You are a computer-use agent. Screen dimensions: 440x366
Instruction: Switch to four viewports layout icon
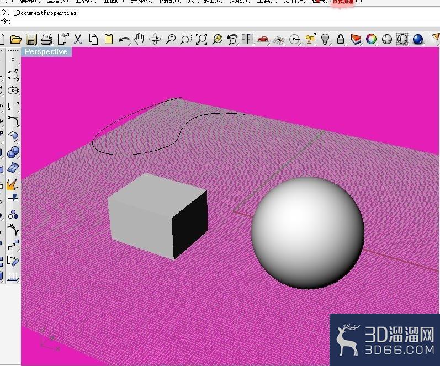pos(247,39)
